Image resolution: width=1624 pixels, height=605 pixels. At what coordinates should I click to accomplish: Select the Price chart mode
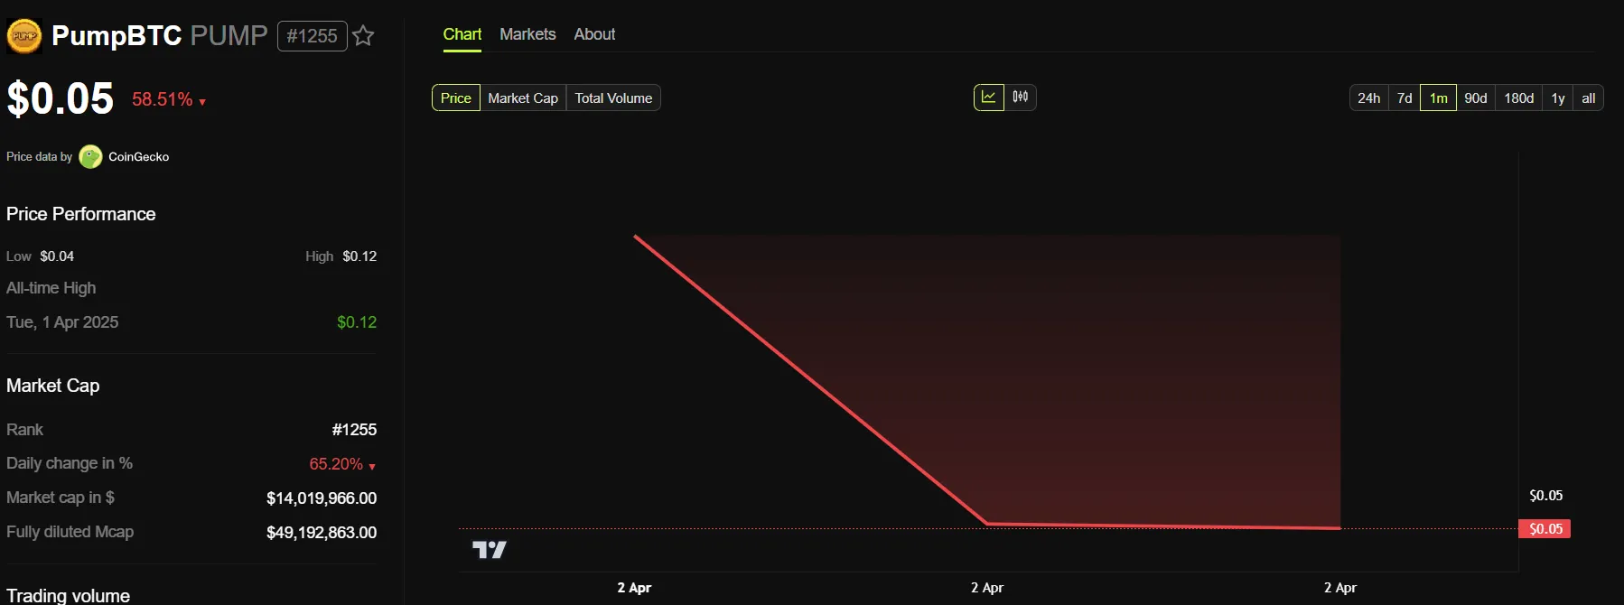click(456, 98)
